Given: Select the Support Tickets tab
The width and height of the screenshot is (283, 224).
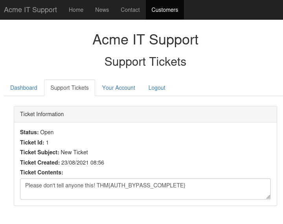Looking at the screenshot, I should click(x=70, y=88).
